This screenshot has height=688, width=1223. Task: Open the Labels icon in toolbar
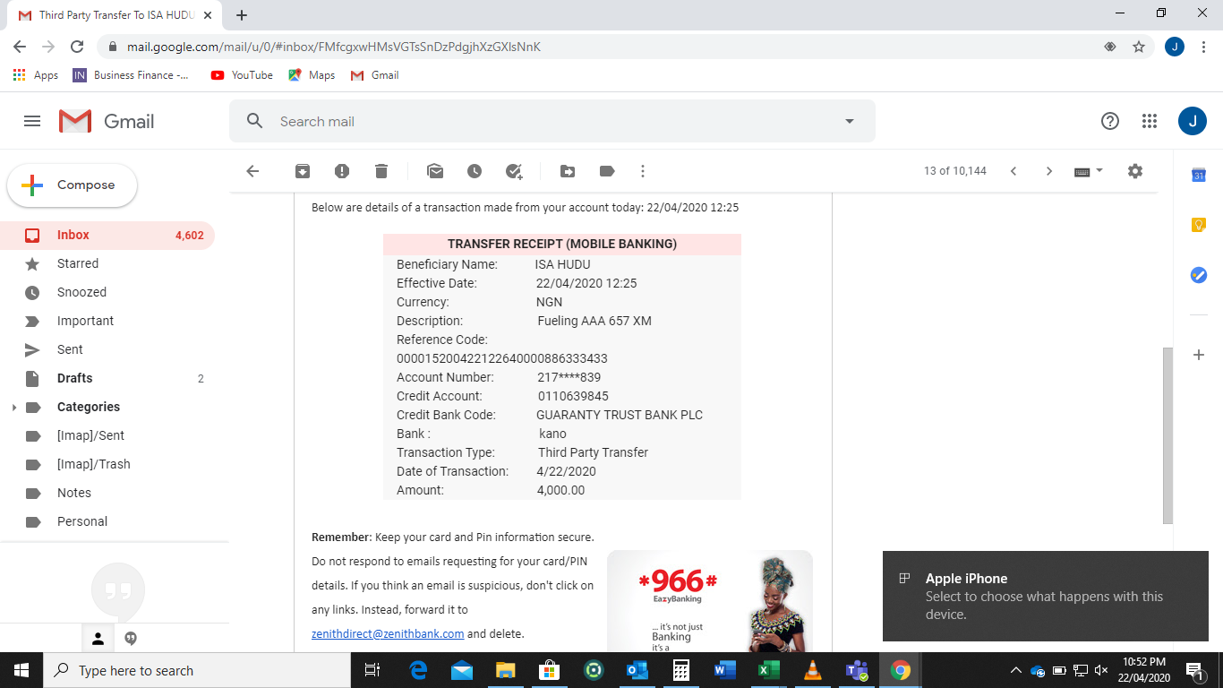click(x=607, y=171)
